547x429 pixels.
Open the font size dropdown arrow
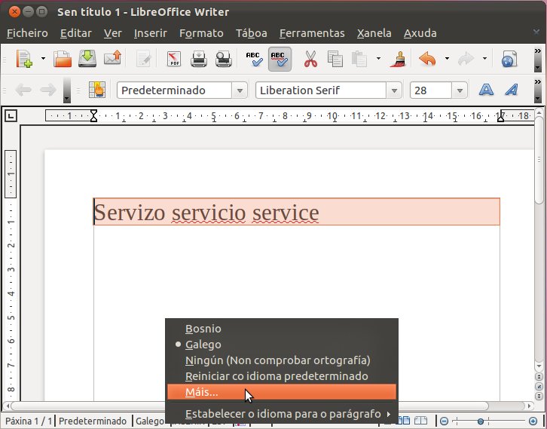[460, 90]
